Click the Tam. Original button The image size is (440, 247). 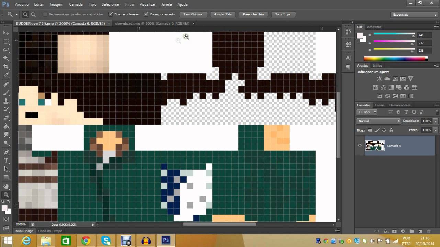point(193,14)
